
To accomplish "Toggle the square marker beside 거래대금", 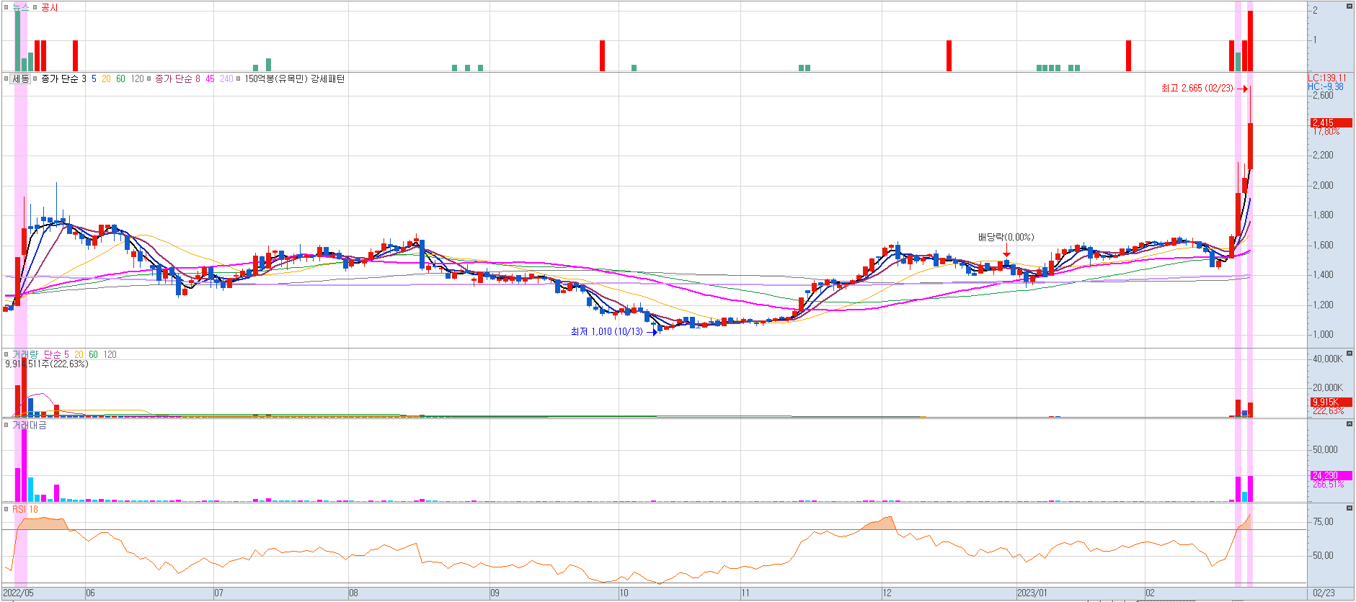I will click(6, 425).
